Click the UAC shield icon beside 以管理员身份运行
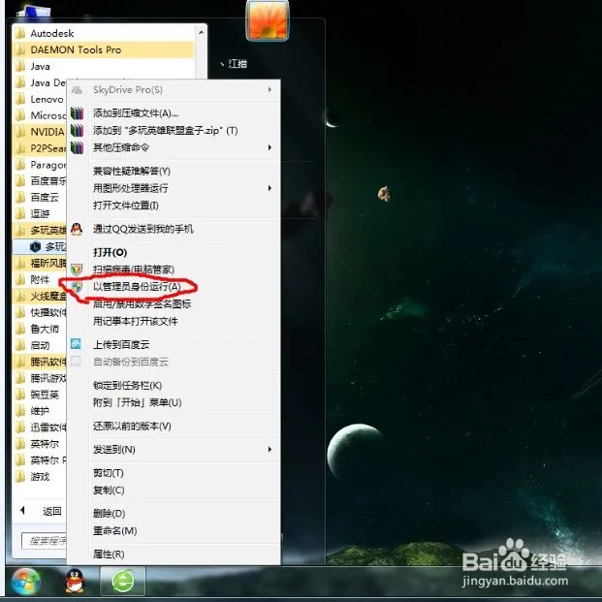This screenshot has width=602, height=602. pyautogui.click(x=78, y=287)
